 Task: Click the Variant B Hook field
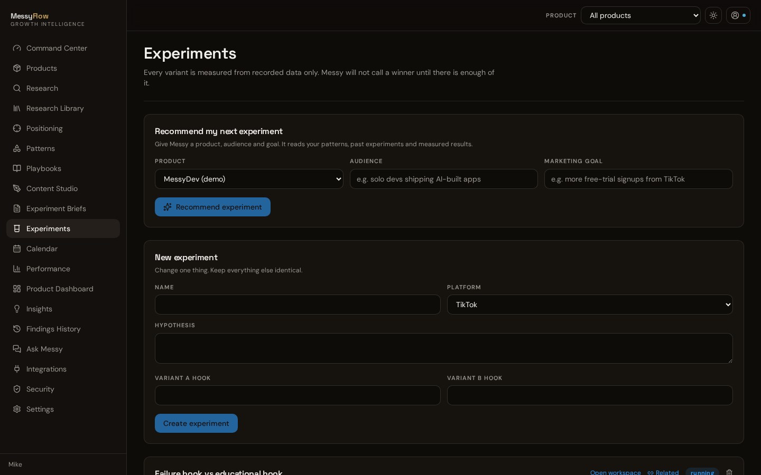[x=590, y=395]
